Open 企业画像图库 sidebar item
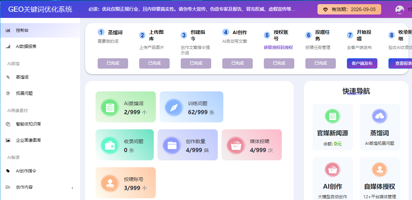The width and height of the screenshot is (412, 200). 28,140
